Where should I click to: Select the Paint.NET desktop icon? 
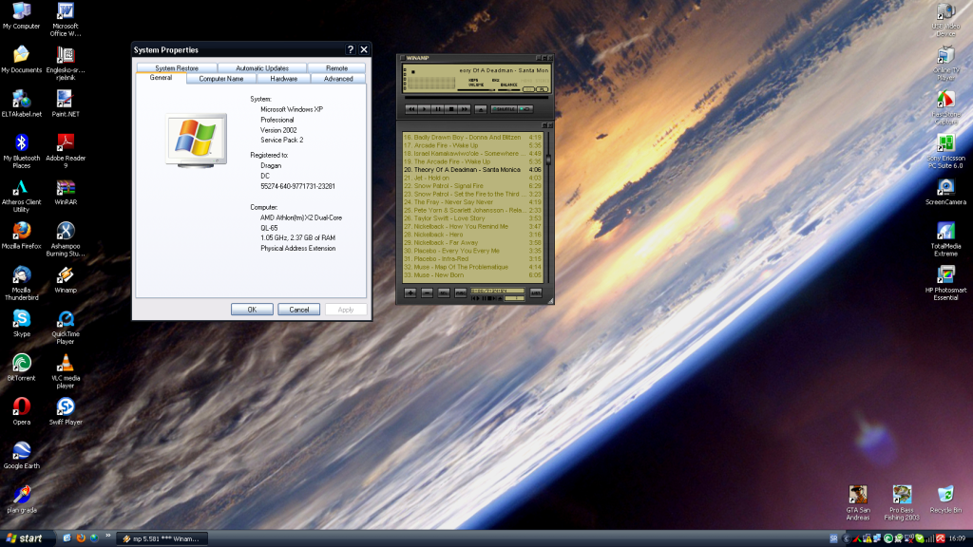click(x=66, y=104)
